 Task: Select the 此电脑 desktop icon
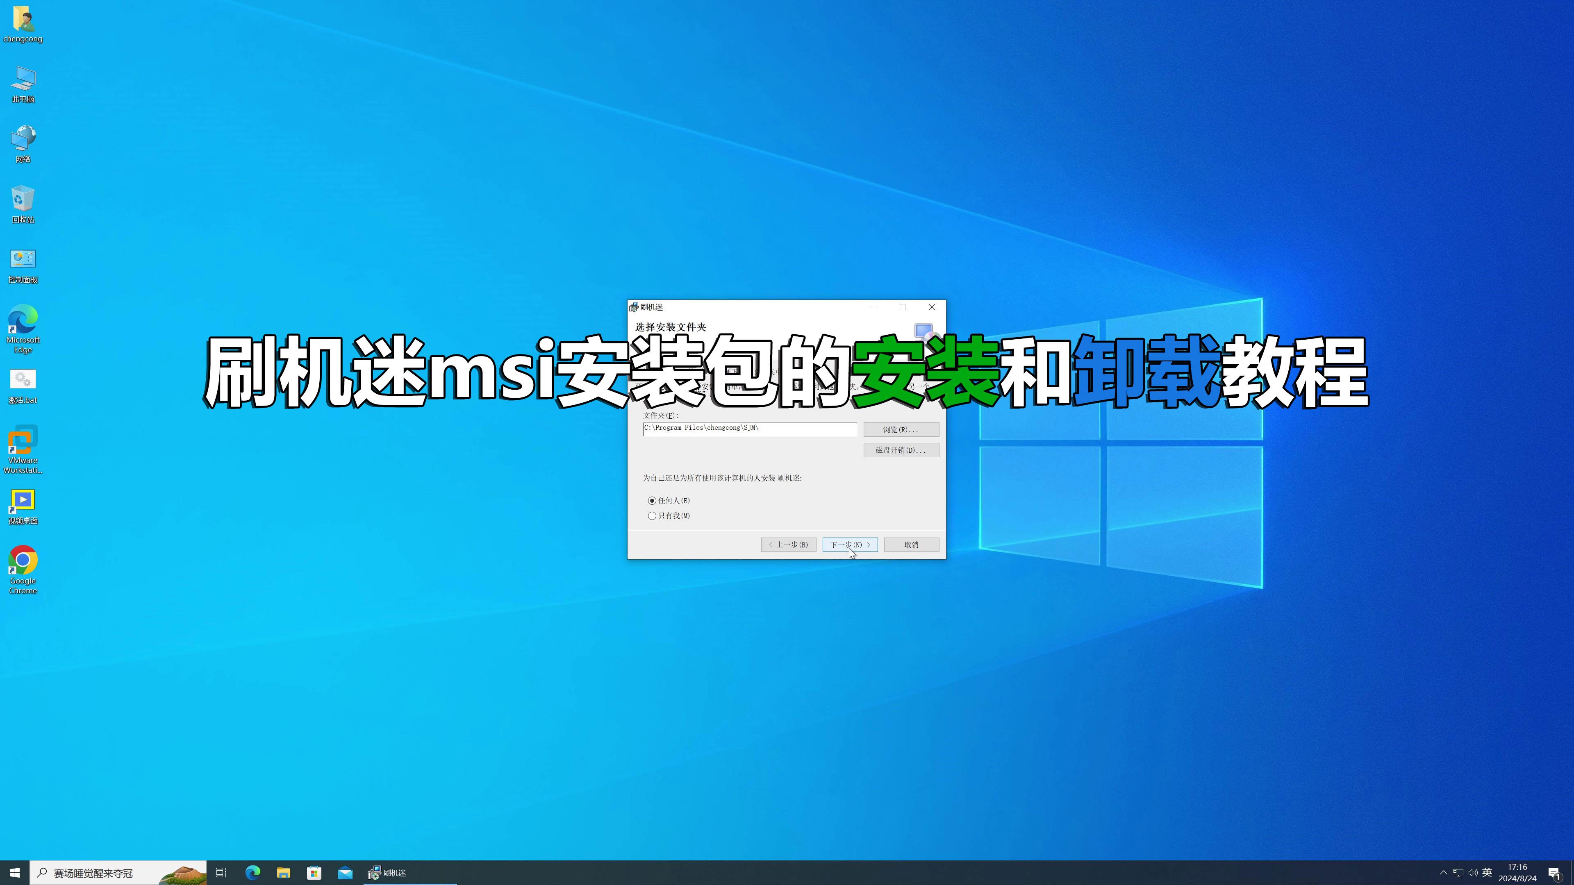[23, 84]
